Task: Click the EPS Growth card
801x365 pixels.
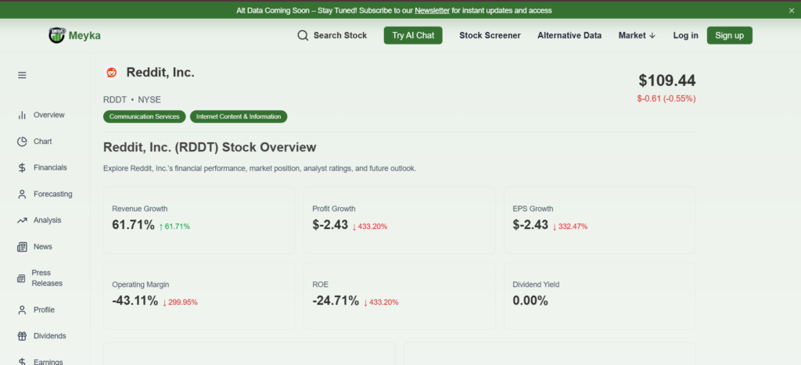Action: point(600,220)
